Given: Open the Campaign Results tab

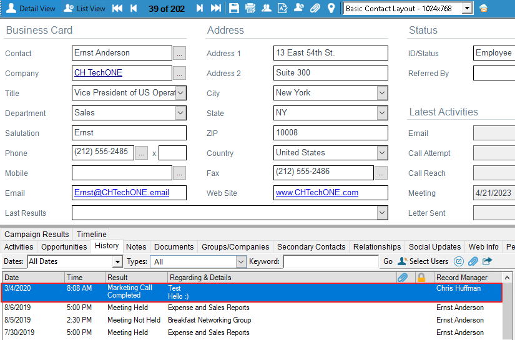Looking at the screenshot, I should 36,235.
